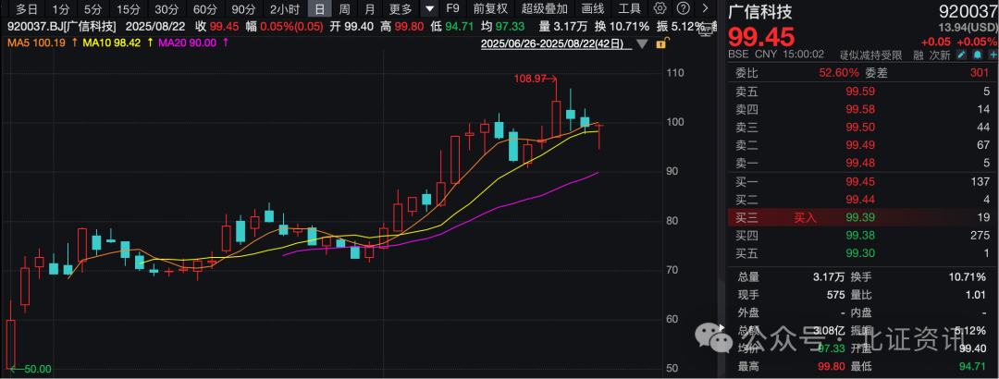The image size is (999, 379).
Task: Click the 13.94(USD) converted price
Action: (x=968, y=26)
